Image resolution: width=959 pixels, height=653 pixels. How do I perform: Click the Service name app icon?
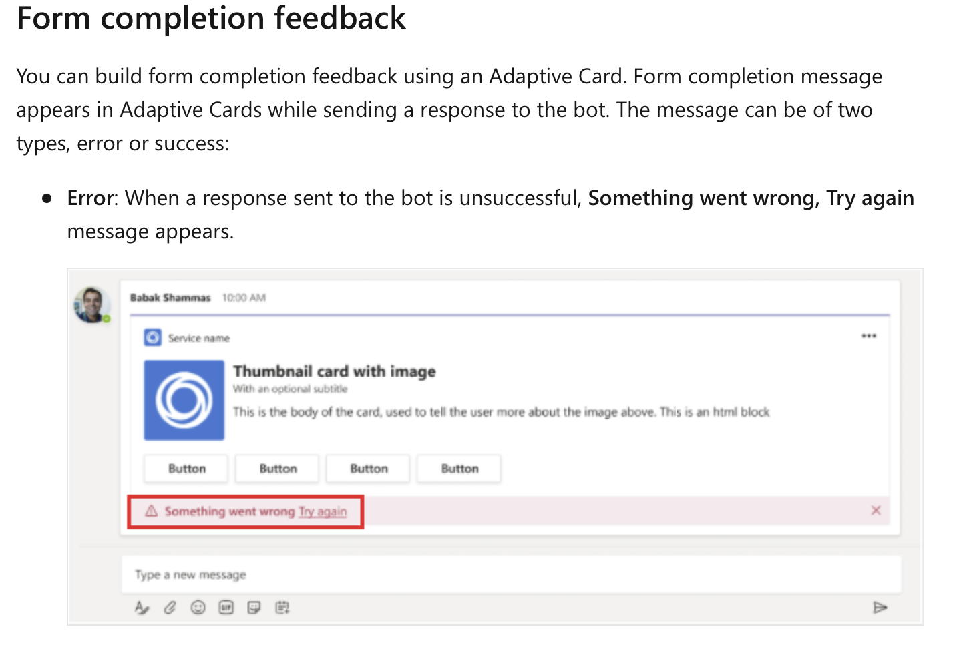152,337
